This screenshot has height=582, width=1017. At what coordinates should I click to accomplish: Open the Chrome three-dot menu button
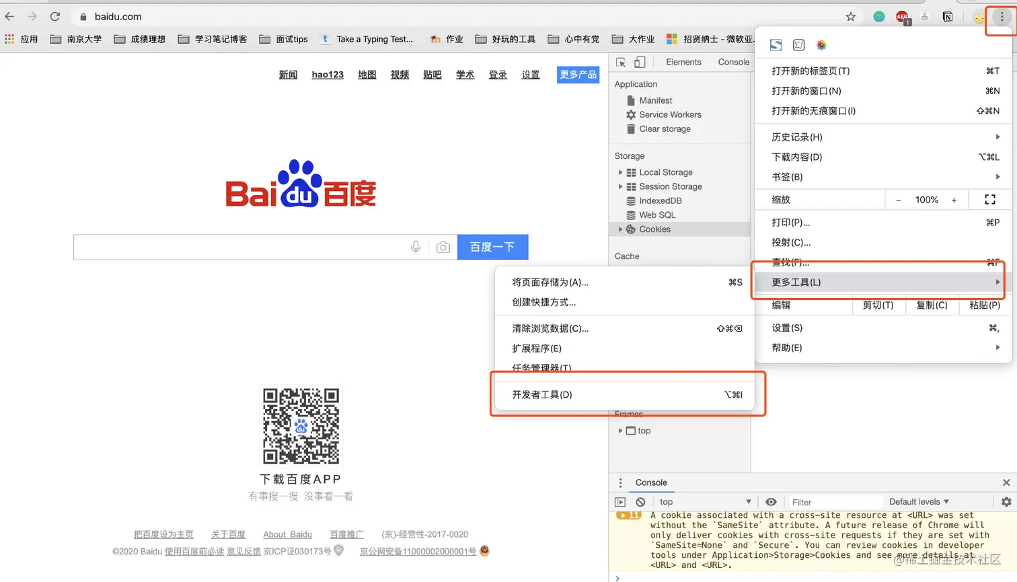coord(1002,17)
